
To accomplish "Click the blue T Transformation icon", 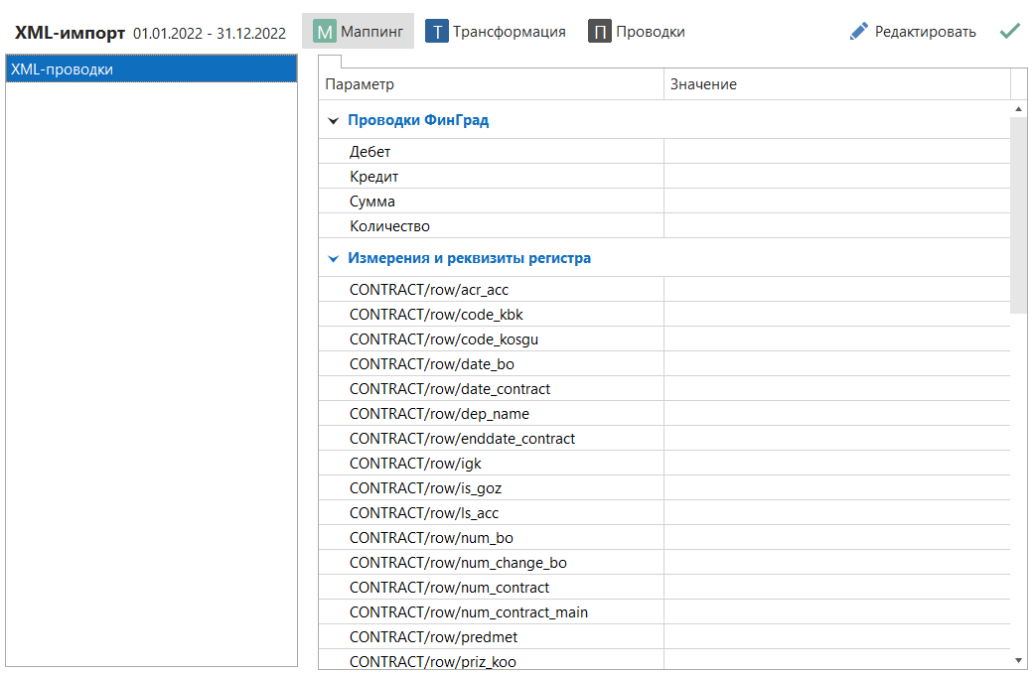I will coord(437,32).
